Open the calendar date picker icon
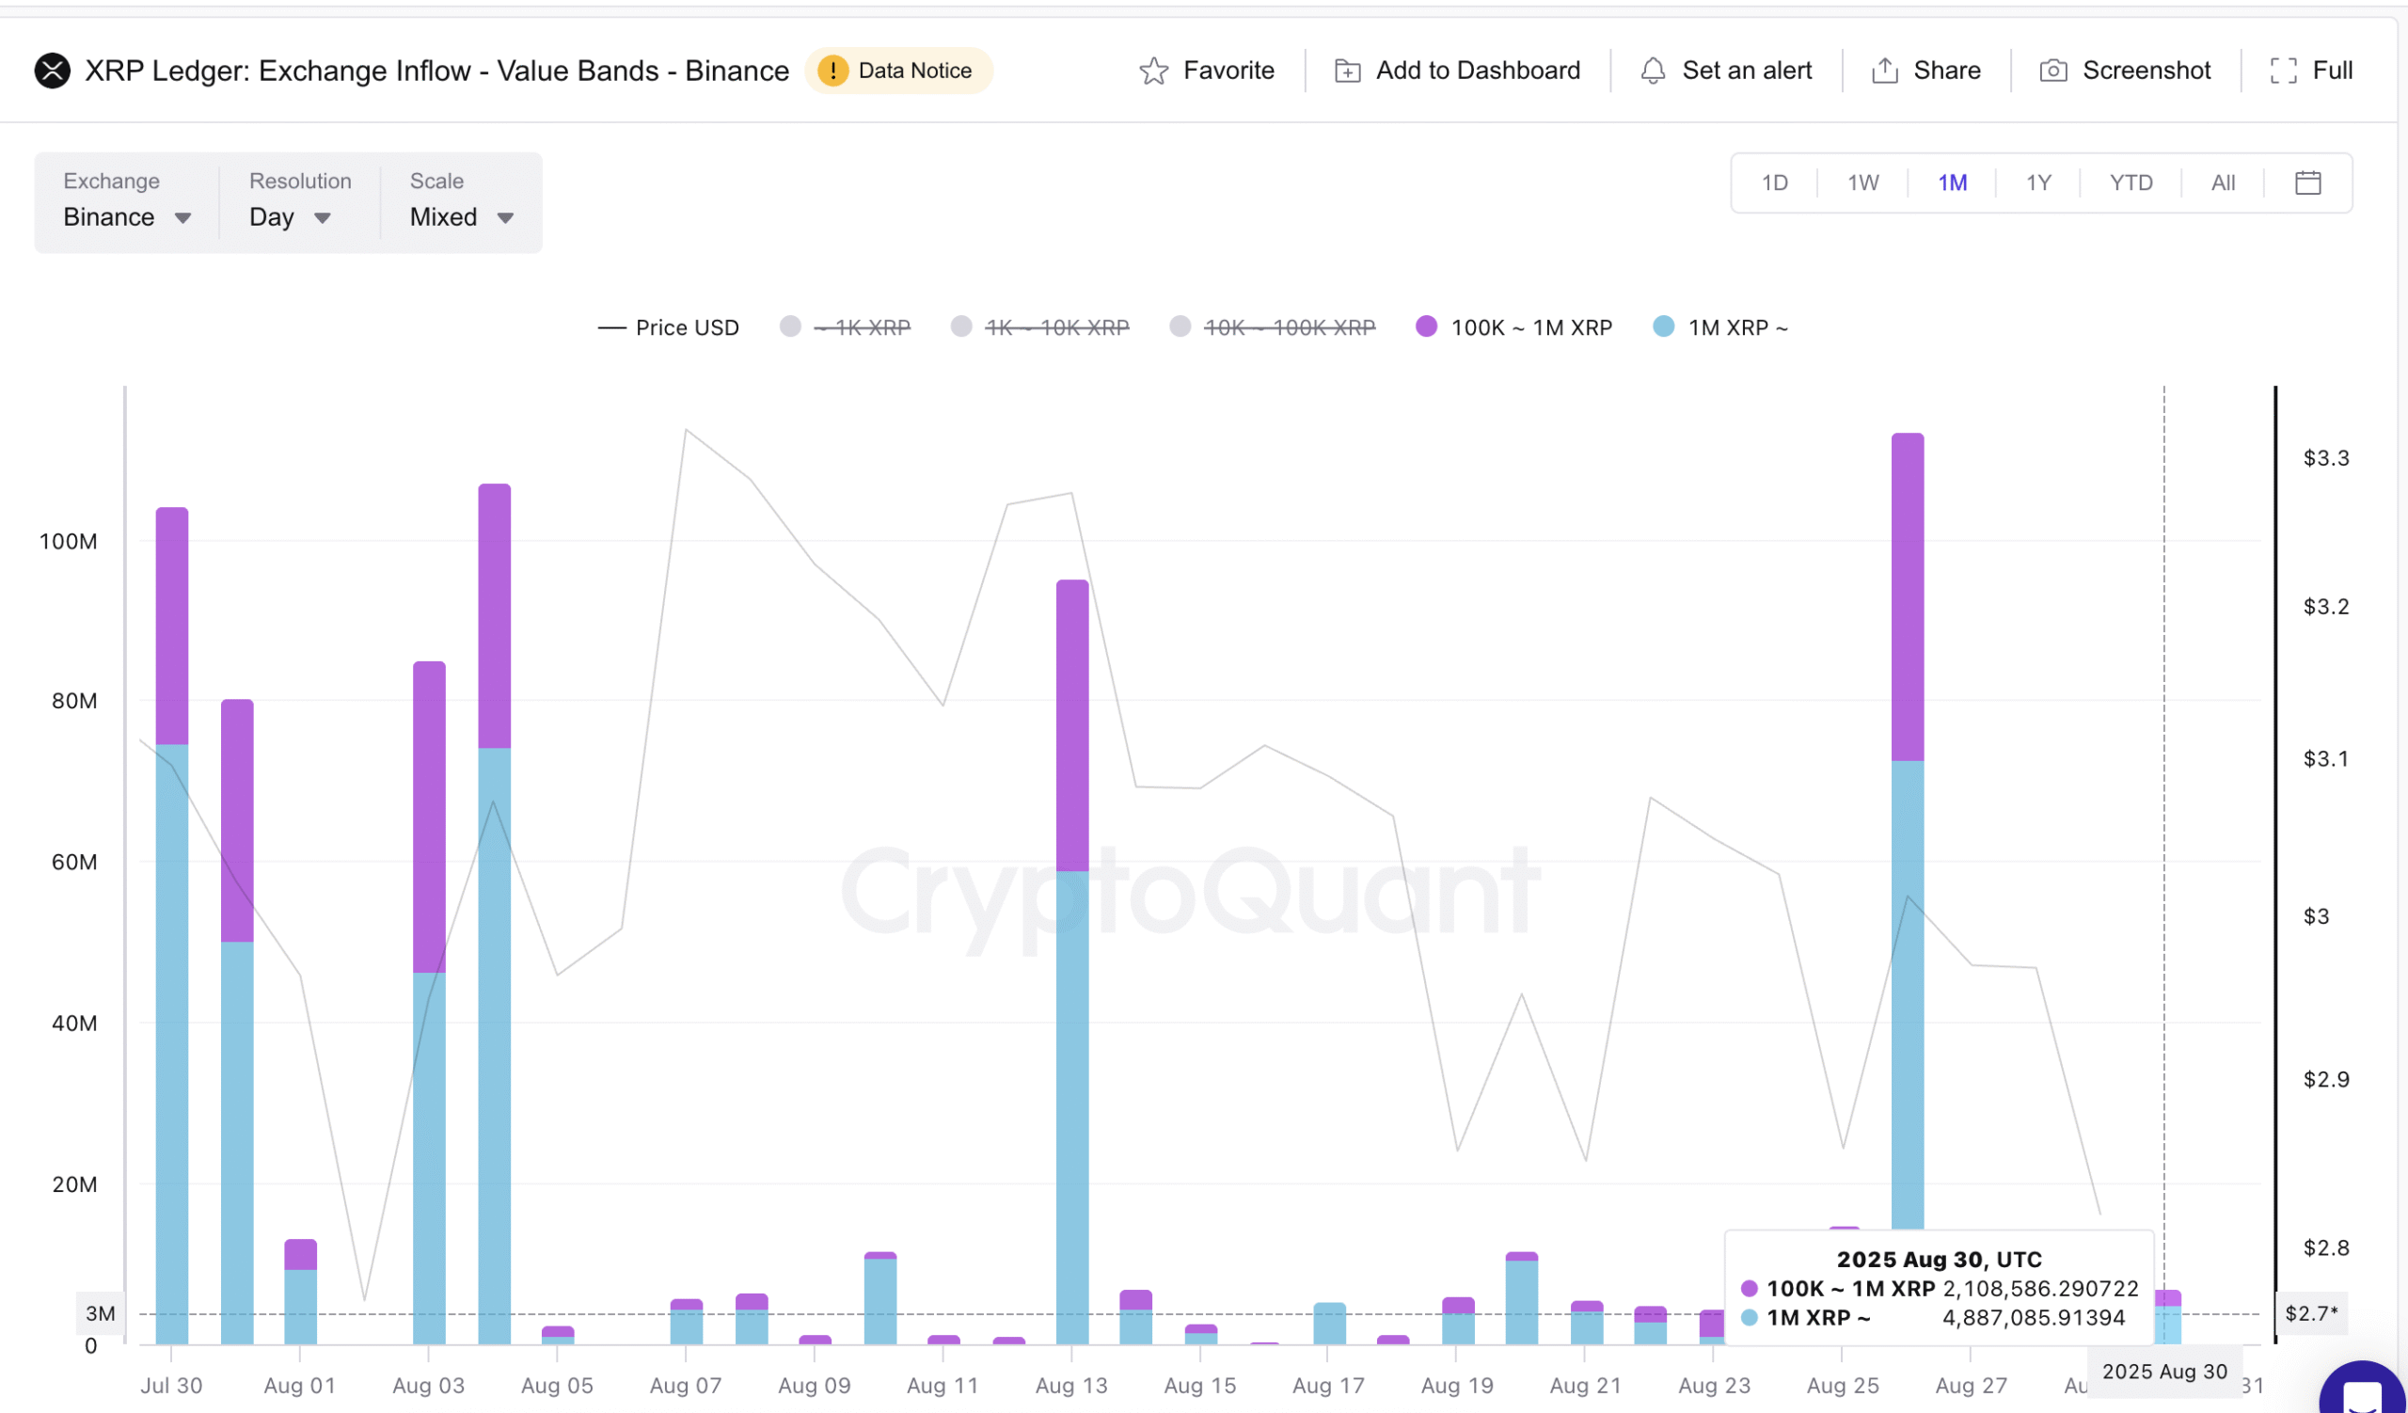 point(2308,182)
